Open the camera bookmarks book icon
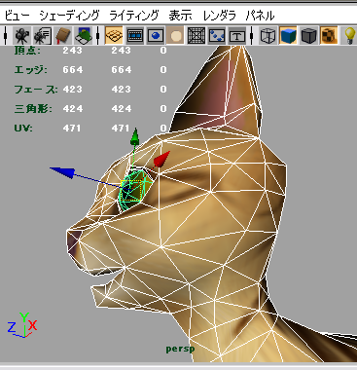Image resolution: width=357 pixels, height=370 pixels. (x=63, y=35)
